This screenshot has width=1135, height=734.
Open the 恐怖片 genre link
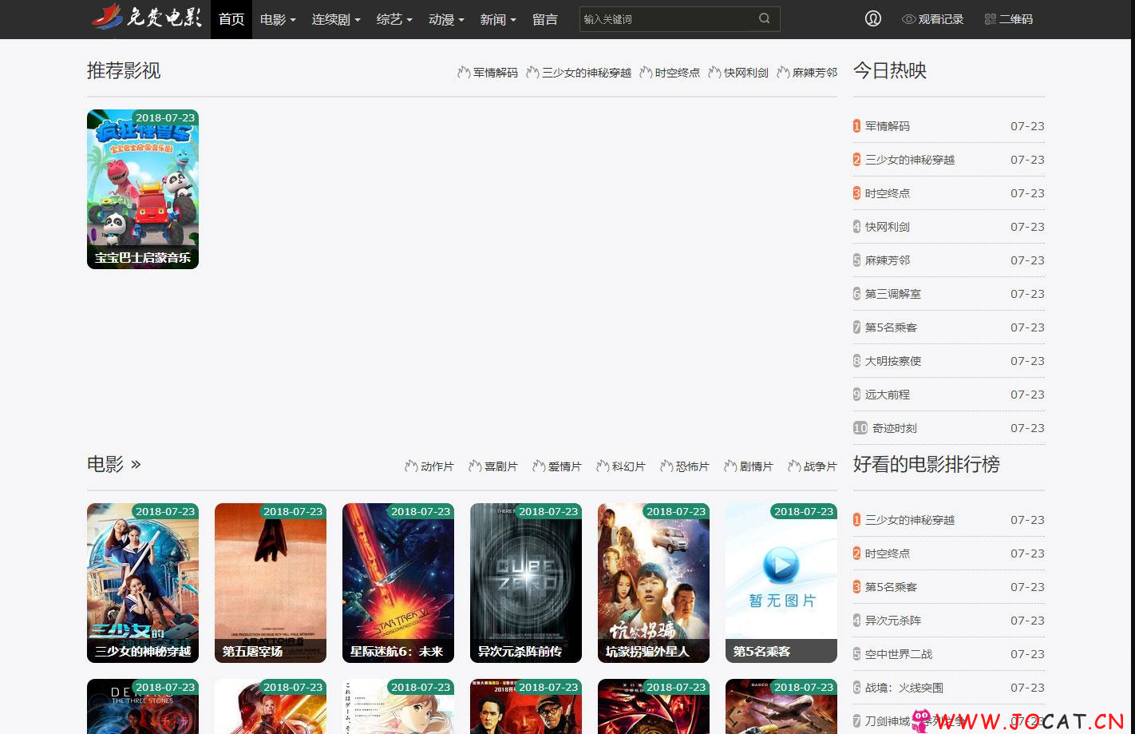coord(692,466)
